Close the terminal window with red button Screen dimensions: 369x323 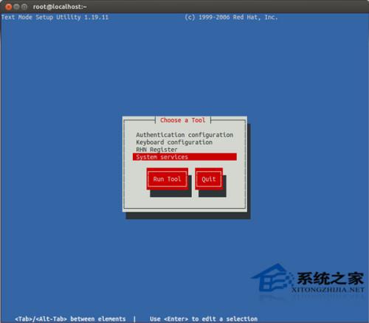click(8, 7)
